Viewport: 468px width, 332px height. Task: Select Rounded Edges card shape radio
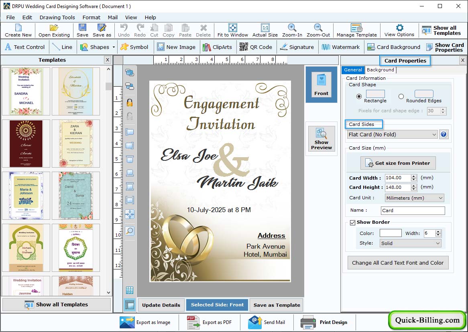tap(401, 96)
